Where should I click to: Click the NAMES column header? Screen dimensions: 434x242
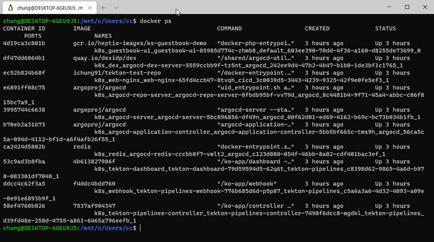click(103, 36)
